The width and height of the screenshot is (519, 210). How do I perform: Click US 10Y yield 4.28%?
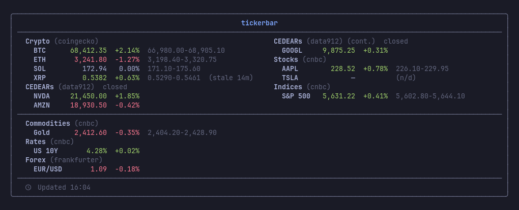(x=97, y=151)
